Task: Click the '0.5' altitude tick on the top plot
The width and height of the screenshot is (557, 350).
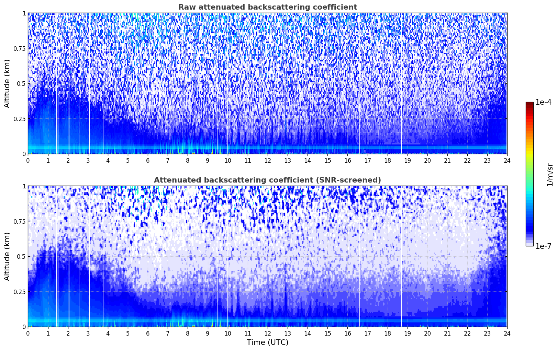Action: pyautogui.click(x=21, y=83)
